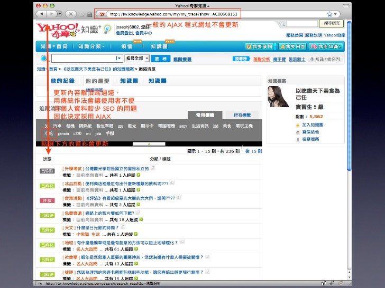Image resolution: width=385 pixels, height=288 pixels.
Task: Click the green arrow after 共有 13 人追蹤
Action: tap(136, 264)
